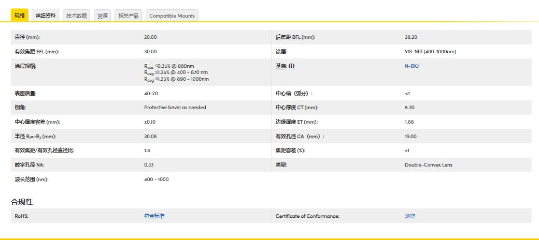The image size is (539, 240).
Task: Open Certificate of Conformance 浏览 link
Action: 410,216
